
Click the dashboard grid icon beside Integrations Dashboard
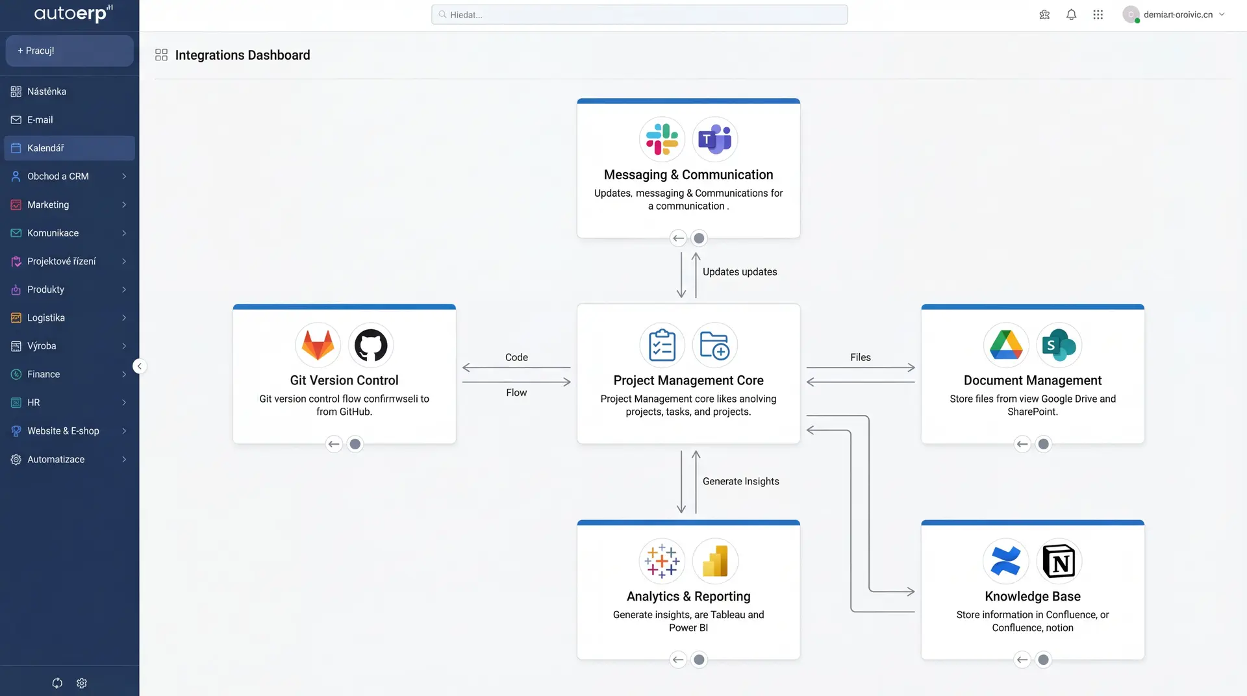[161, 55]
